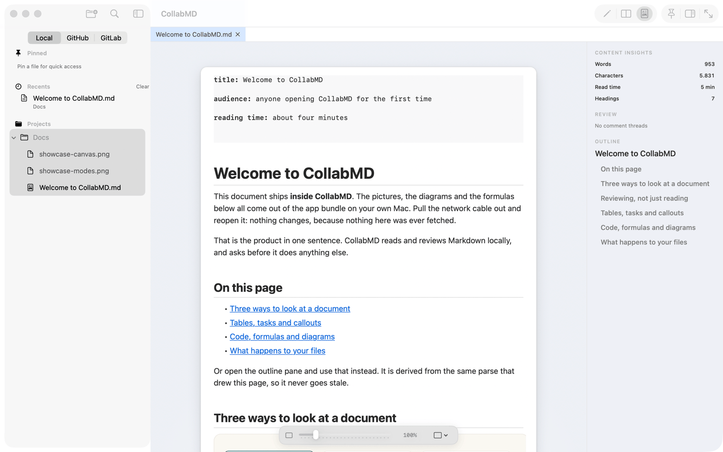Jump to Reviewing, not just reading outline entry
This screenshot has width=723, height=452.
pos(644,198)
